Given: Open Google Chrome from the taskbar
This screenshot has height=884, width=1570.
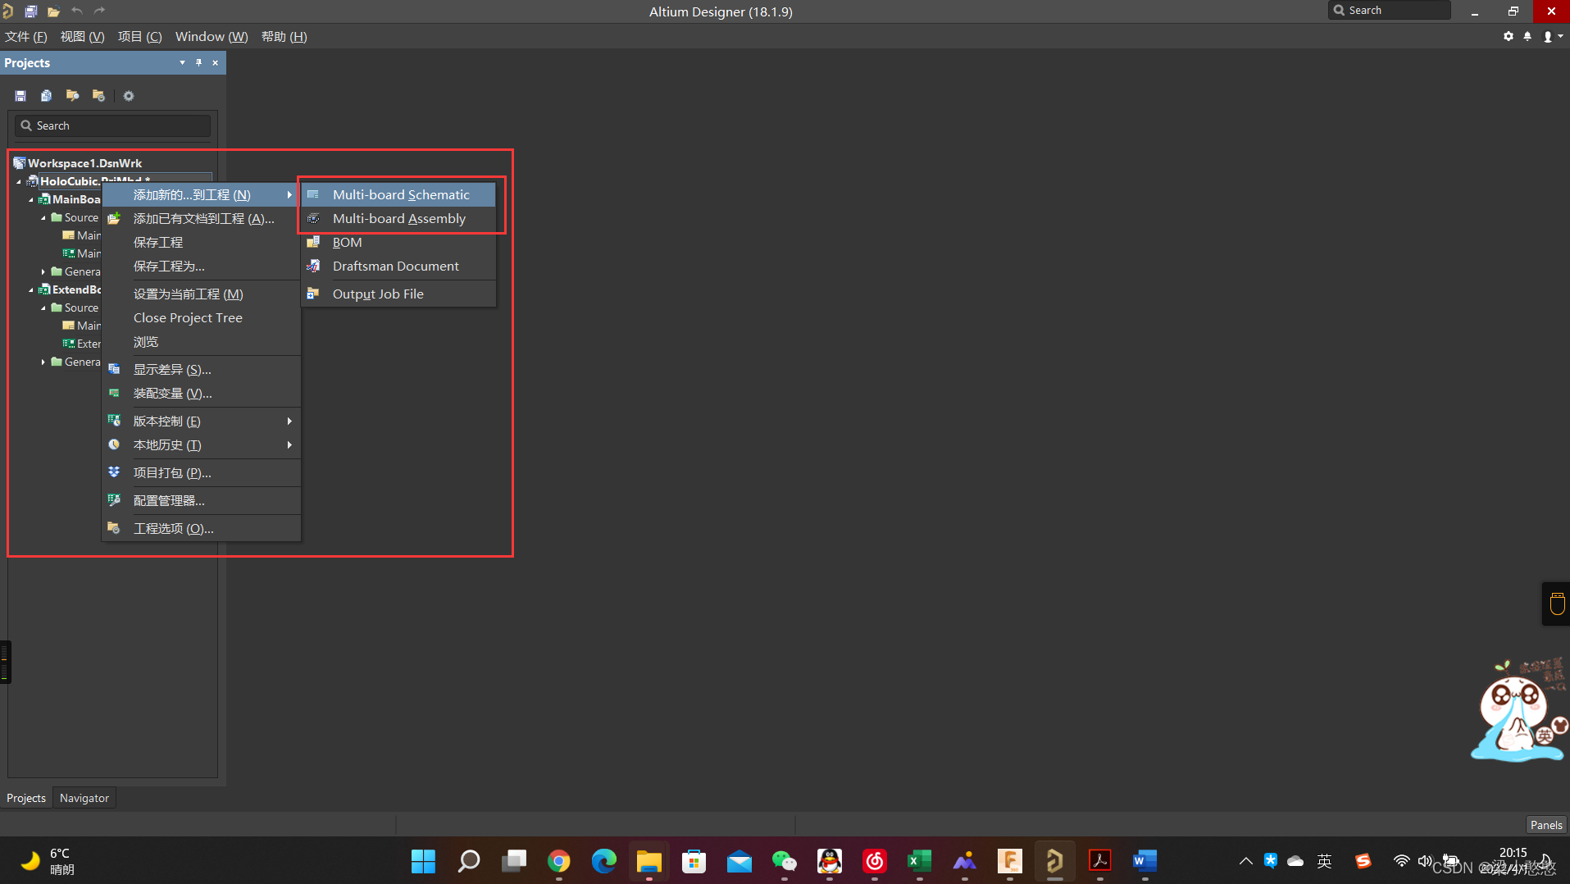Looking at the screenshot, I should [558, 861].
